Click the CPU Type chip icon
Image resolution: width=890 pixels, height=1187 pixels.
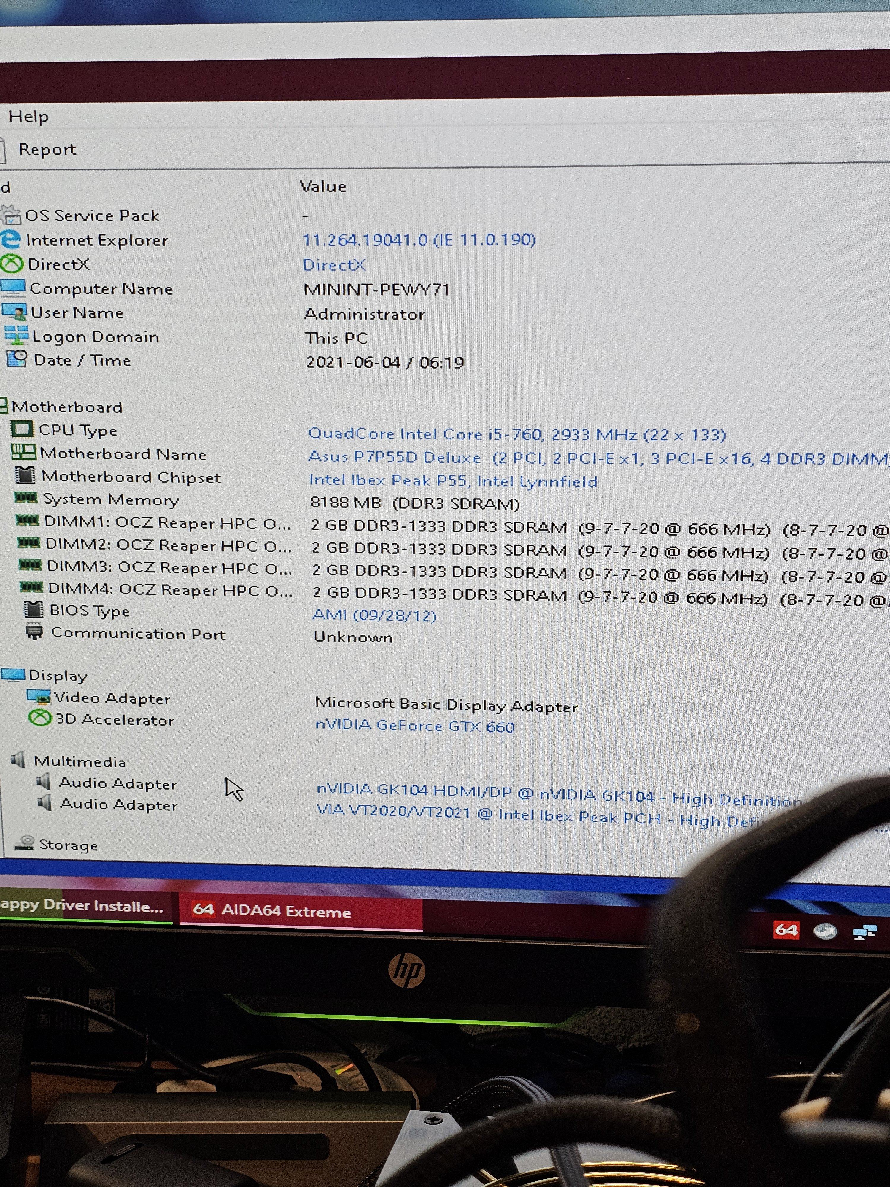[22, 429]
